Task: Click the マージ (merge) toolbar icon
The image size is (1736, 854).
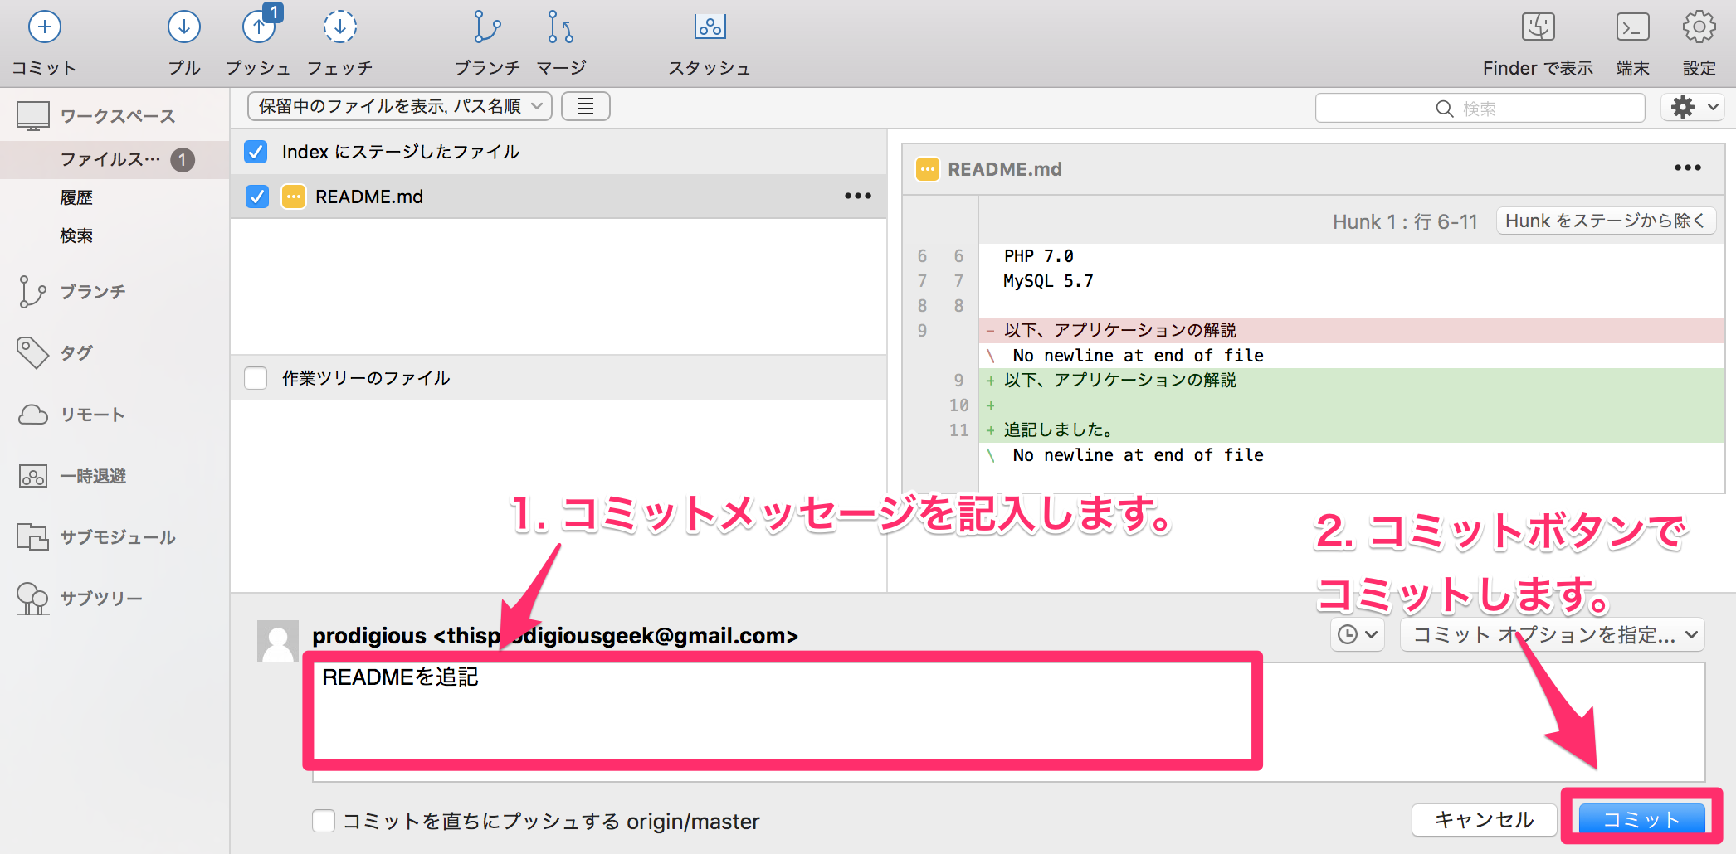Action: click(561, 28)
